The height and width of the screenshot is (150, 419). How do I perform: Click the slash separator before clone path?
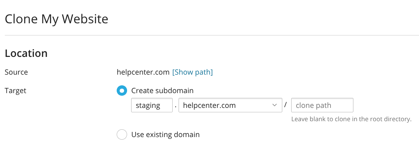click(x=285, y=105)
